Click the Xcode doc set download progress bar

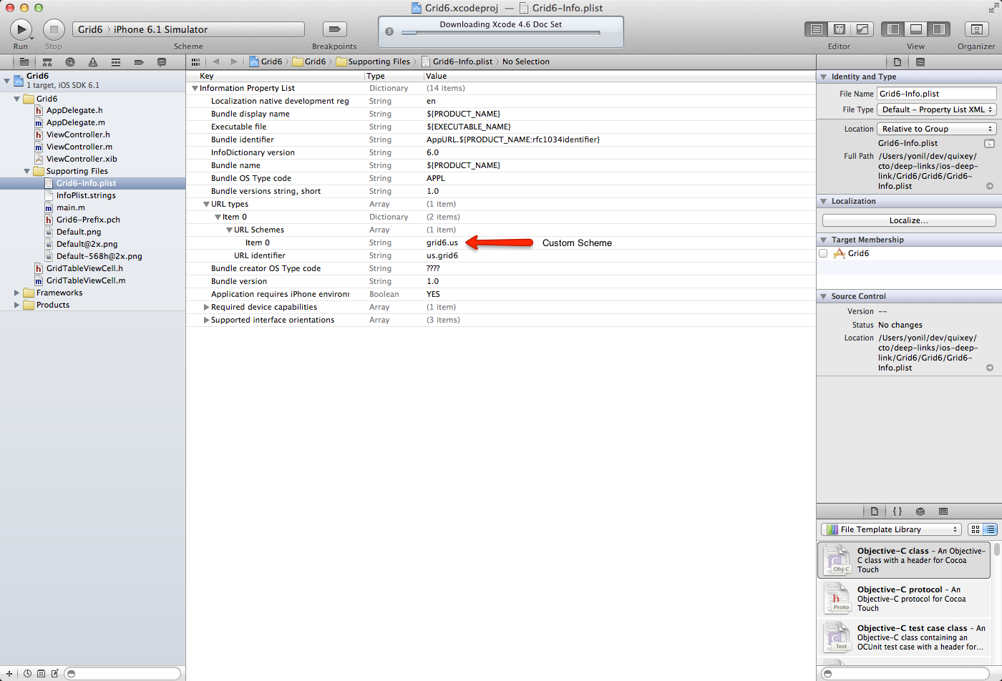(x=500, y=33)
